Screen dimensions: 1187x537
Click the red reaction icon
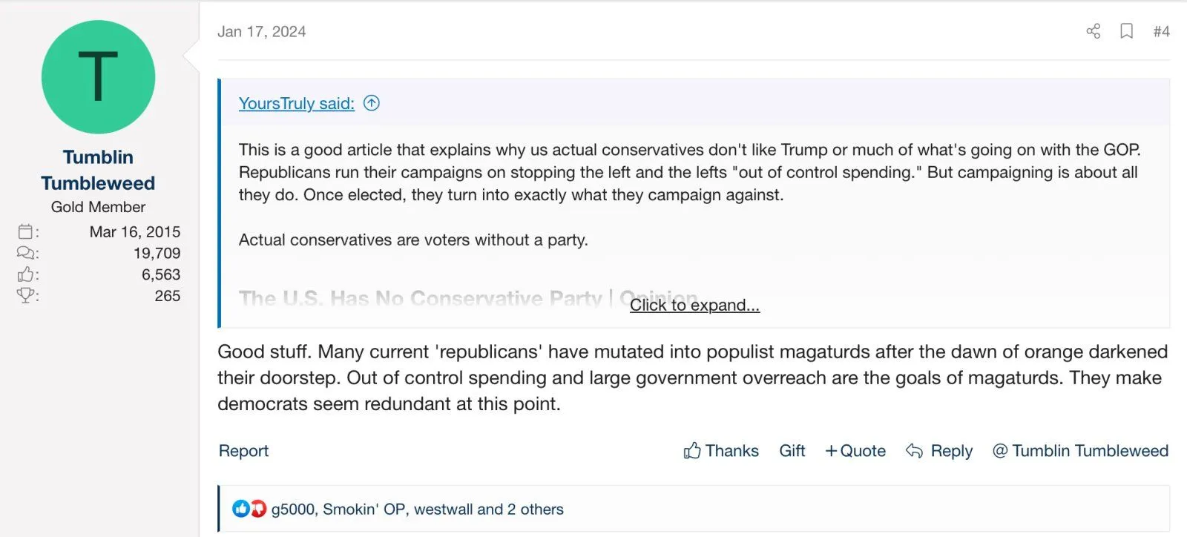258,509
